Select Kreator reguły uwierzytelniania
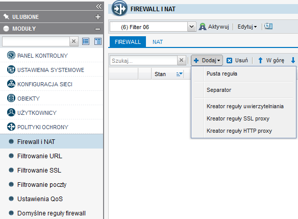The height and width of the screenshot is (219, 298). click(x=245, y=106)
